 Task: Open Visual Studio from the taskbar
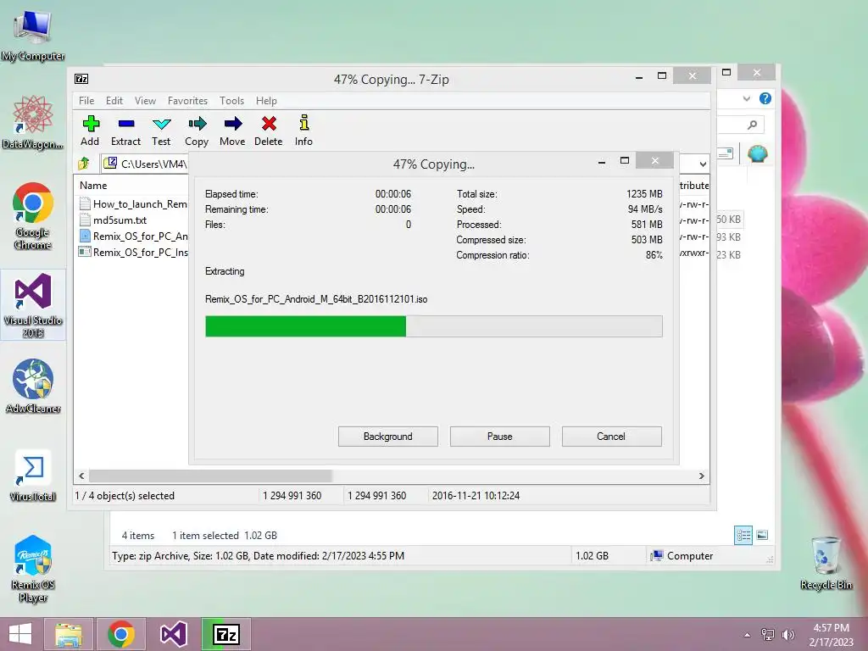(173, 634)
